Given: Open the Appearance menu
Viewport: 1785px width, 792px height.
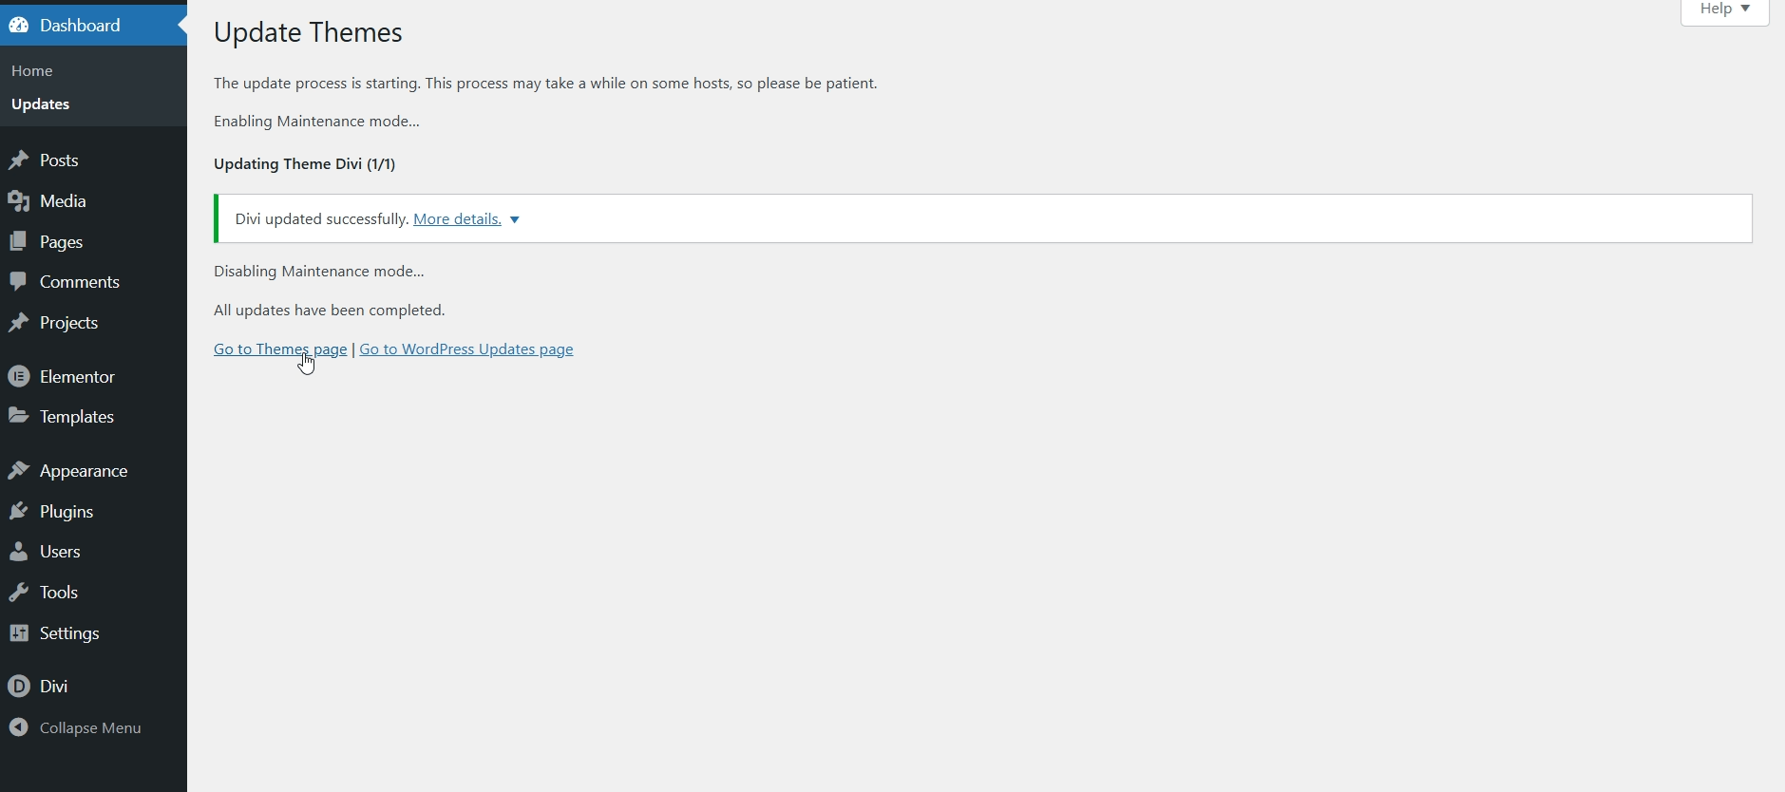Looking at the screenshot, I should click(x=84, y=471).
